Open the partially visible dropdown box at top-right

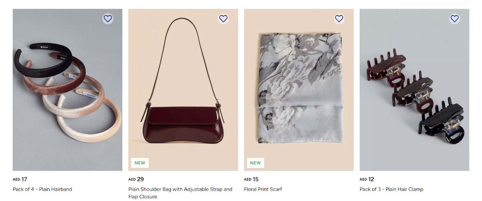[433, 1]
